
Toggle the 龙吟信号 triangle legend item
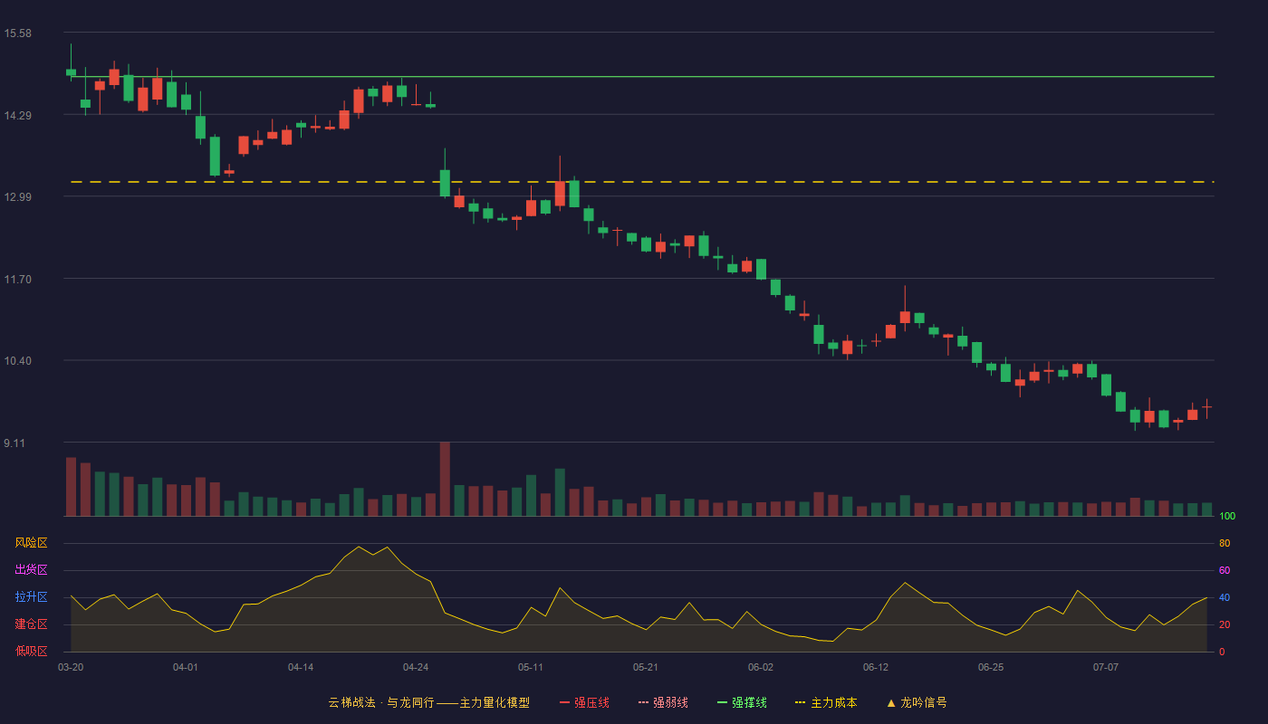[x=917, y=702]
